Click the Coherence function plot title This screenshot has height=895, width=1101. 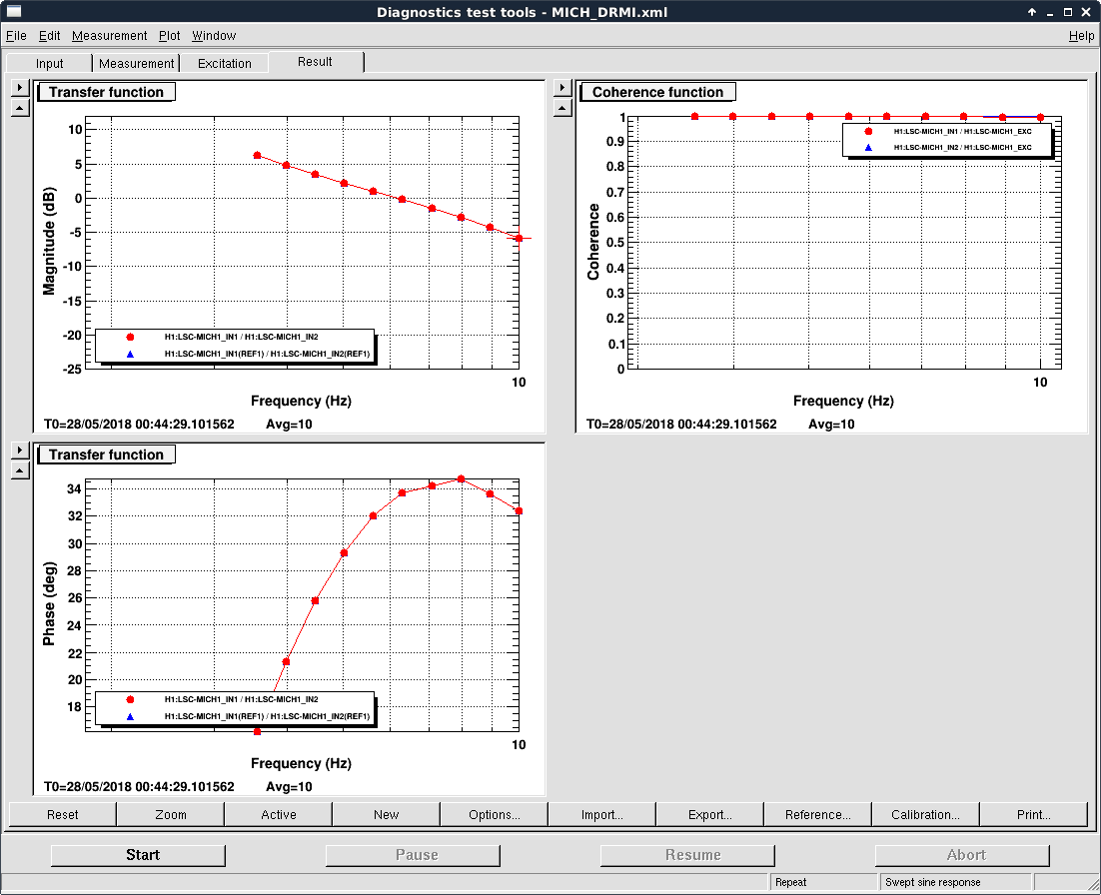coord(657,92)
